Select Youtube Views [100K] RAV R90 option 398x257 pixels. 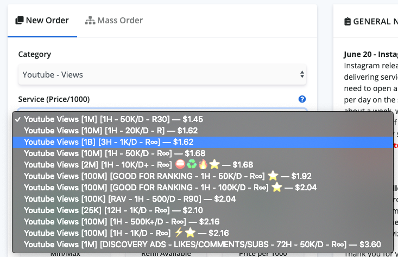[x=203, y=199]
